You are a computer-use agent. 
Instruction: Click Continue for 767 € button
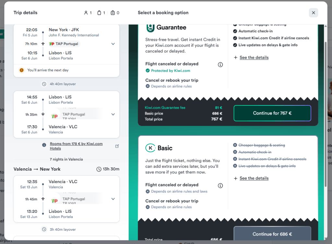pyautogui.click(x=272, y=113)
